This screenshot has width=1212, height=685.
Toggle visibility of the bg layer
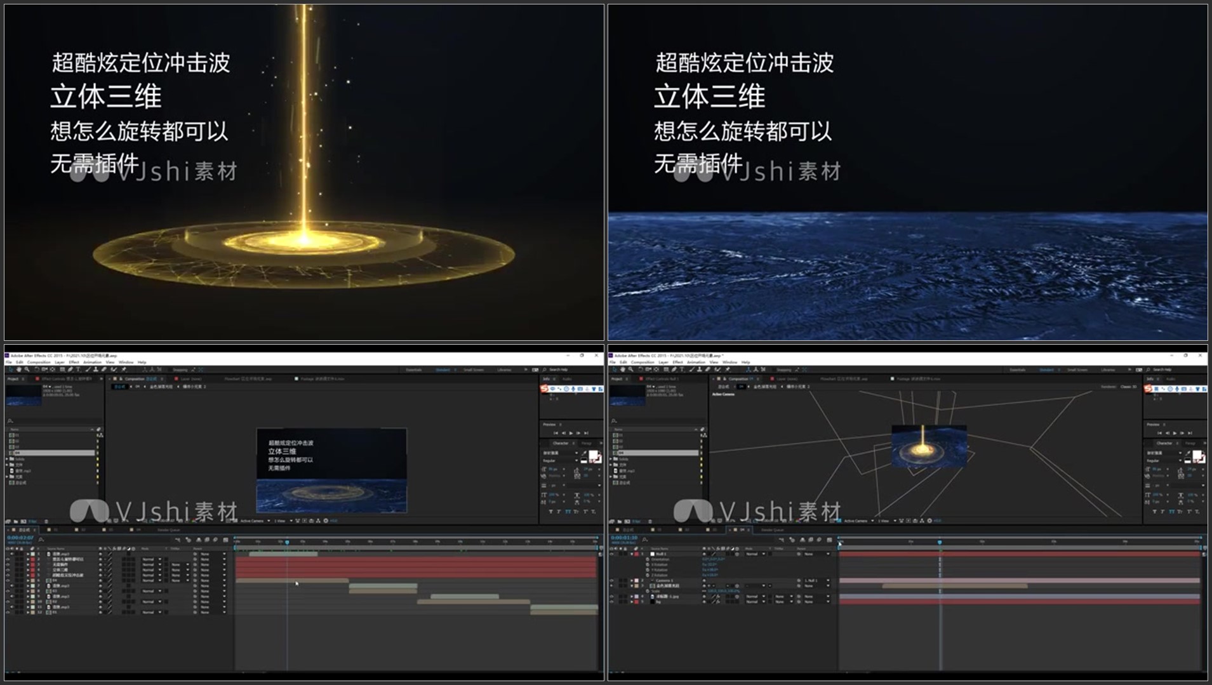click(x=612, y=602)
